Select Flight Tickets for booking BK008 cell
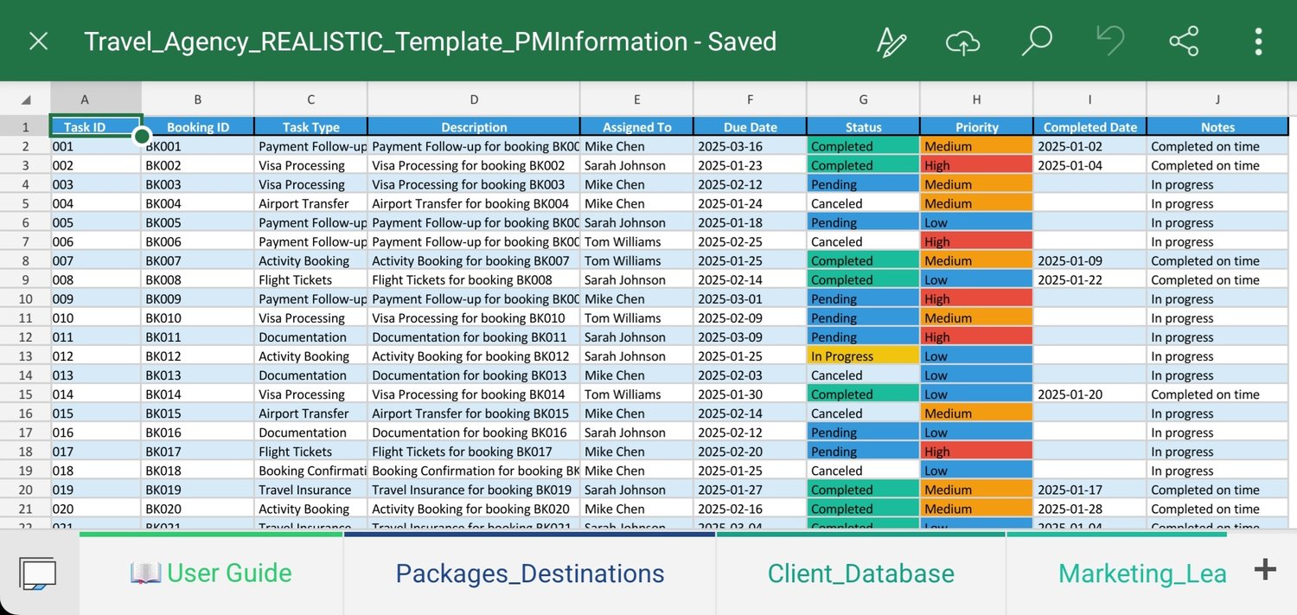Viewport: 1297px width, 615px height. click(x=474, y=279)
